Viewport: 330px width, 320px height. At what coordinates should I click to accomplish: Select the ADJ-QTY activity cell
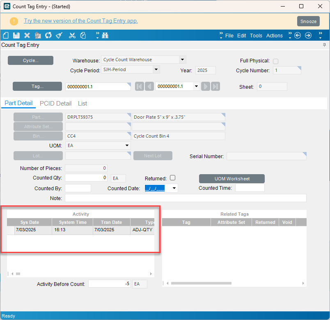[142, 230]
